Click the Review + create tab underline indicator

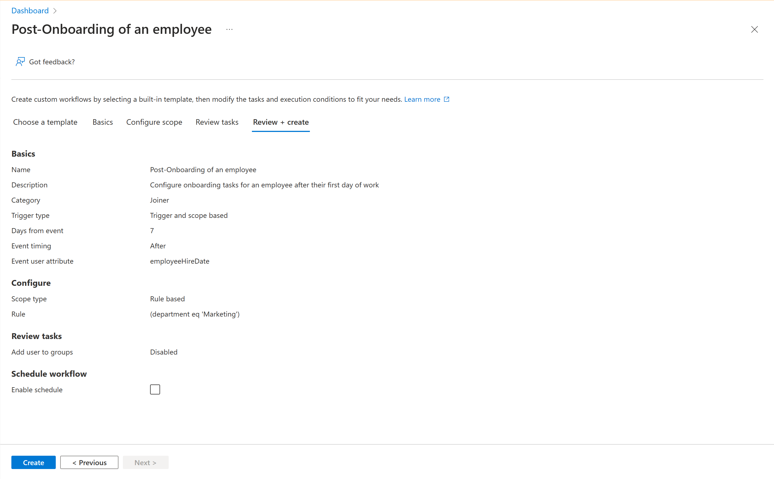[x=280, y=130]
